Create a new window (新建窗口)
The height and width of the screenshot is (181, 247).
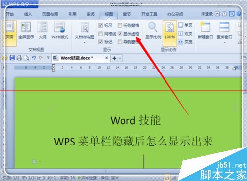(206, 31)
